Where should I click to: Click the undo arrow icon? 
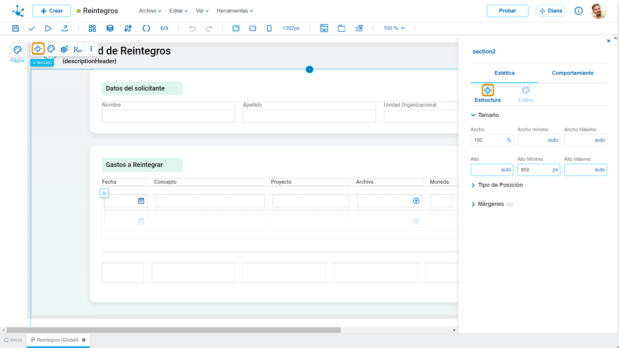(x=192, y=28)
